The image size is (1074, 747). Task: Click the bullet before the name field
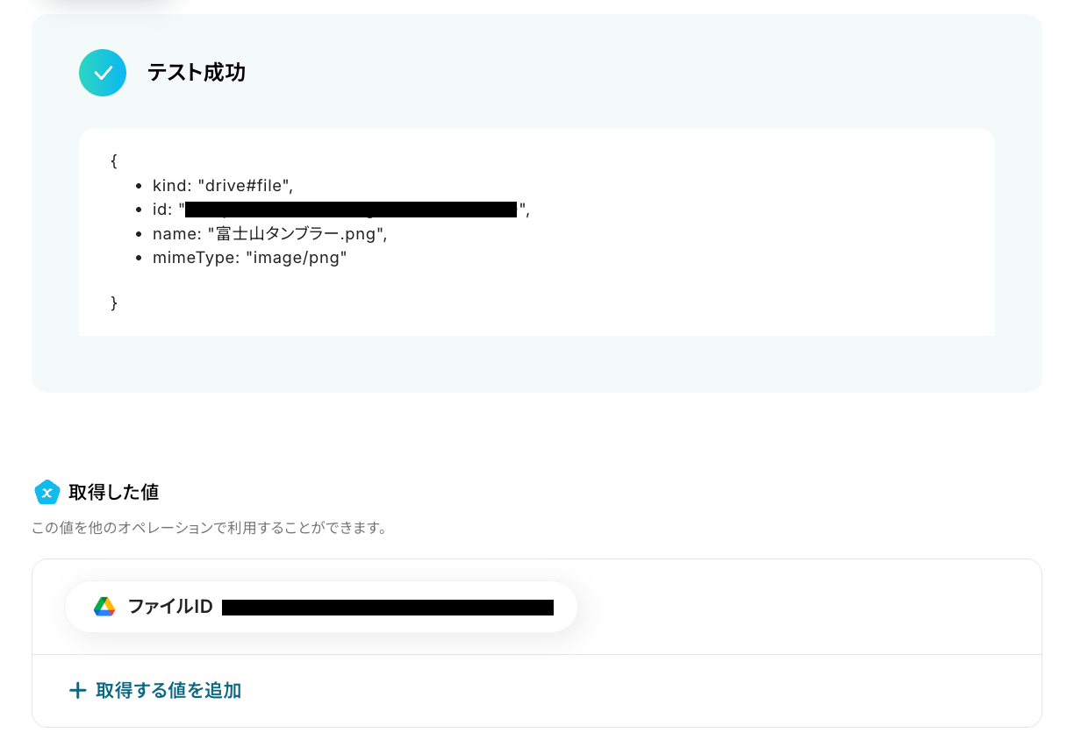(x=140, y=235)
